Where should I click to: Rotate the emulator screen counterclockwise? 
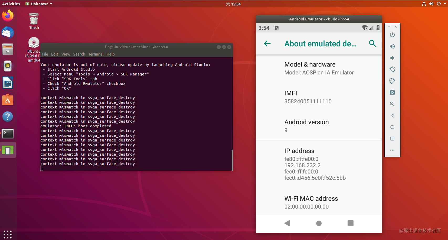(392, 69)
